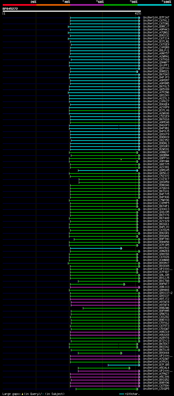
Task: Select hit label UniRef100_B4F9U6
Action: (x=156, y=197)
